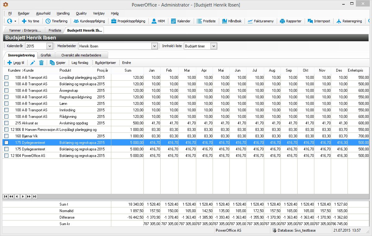Select checkbox for PowerOffice AS row

(x=7, y=156)
